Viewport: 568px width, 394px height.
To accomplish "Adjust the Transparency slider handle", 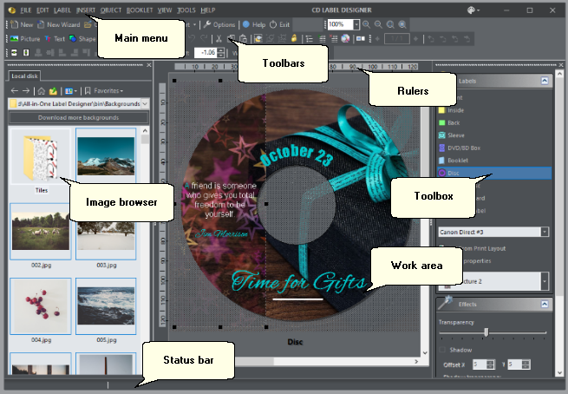I will tap(486, 332).
